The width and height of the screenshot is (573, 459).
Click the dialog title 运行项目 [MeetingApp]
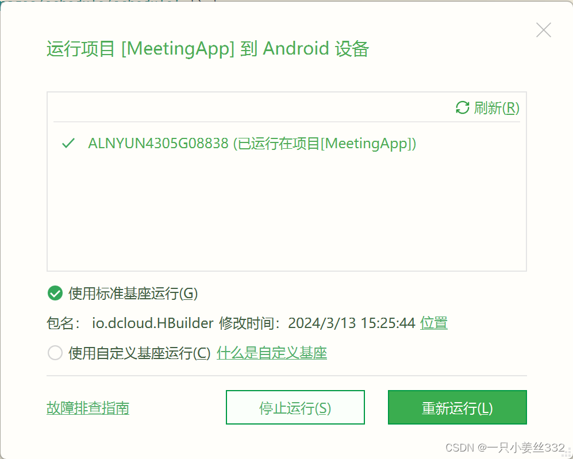[x=140, y=49]
